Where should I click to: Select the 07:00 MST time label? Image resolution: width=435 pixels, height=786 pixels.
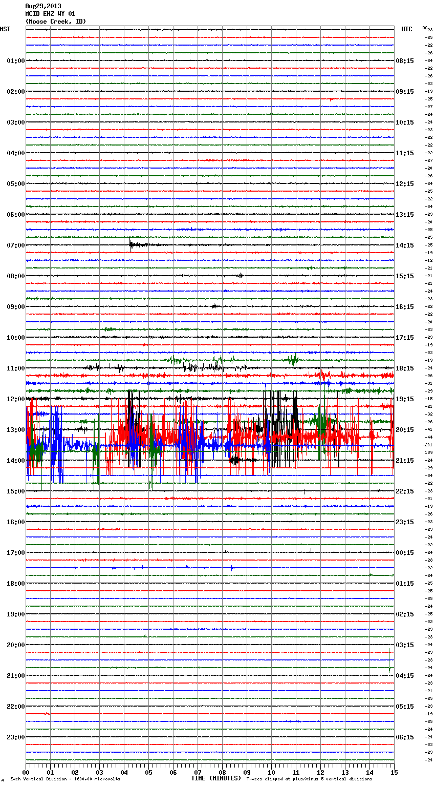click(x=16, y=245)
